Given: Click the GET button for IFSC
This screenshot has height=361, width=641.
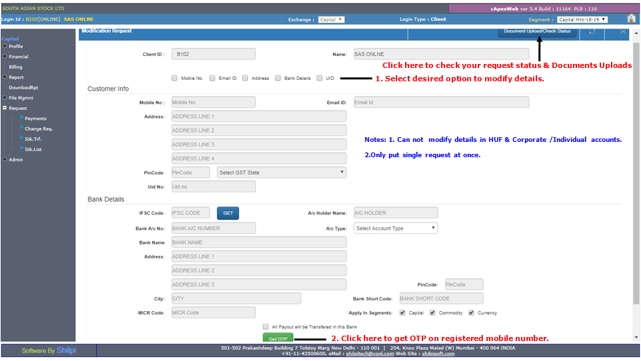Looking at the screenshot, I should (x=228, y=213).
